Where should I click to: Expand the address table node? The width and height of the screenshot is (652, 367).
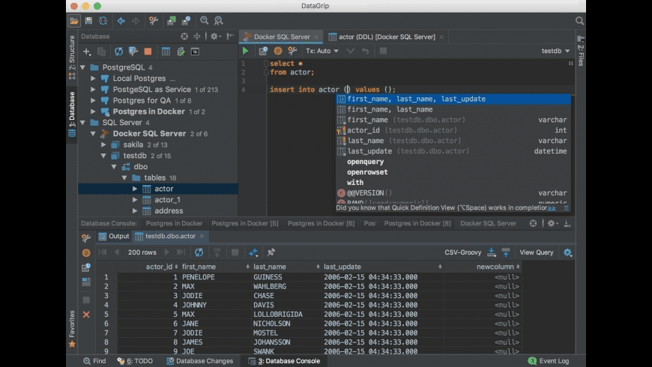135,211
